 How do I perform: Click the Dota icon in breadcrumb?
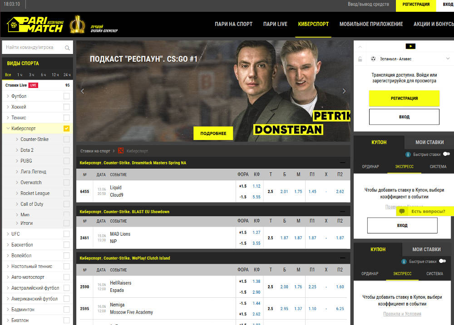[x=121, y=150]
